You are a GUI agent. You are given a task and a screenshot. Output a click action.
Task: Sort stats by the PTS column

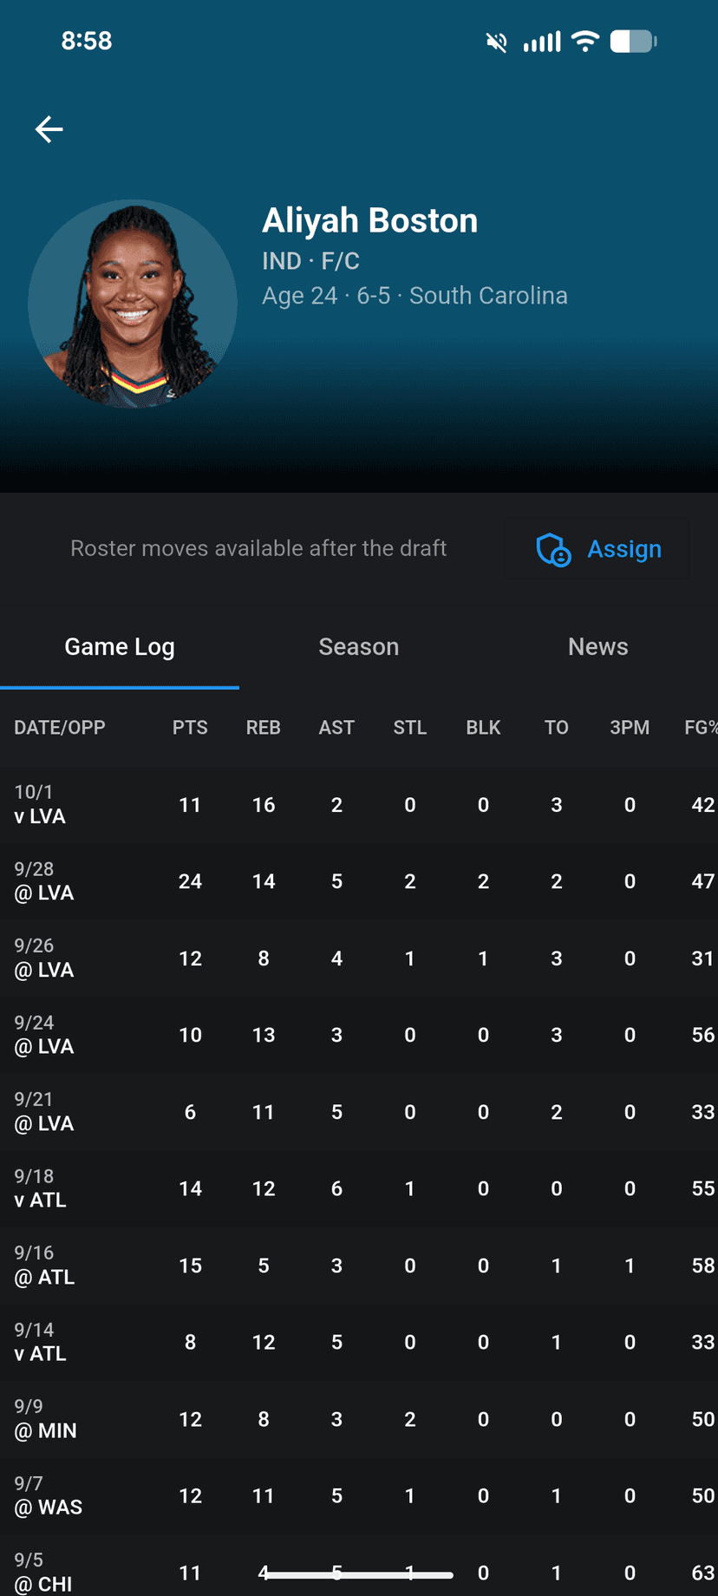click(190, 728)
